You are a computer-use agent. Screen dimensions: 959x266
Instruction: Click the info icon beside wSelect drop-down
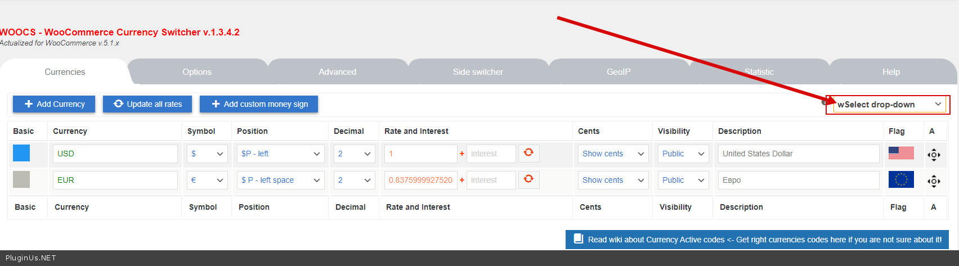click(x=825, y=102)
